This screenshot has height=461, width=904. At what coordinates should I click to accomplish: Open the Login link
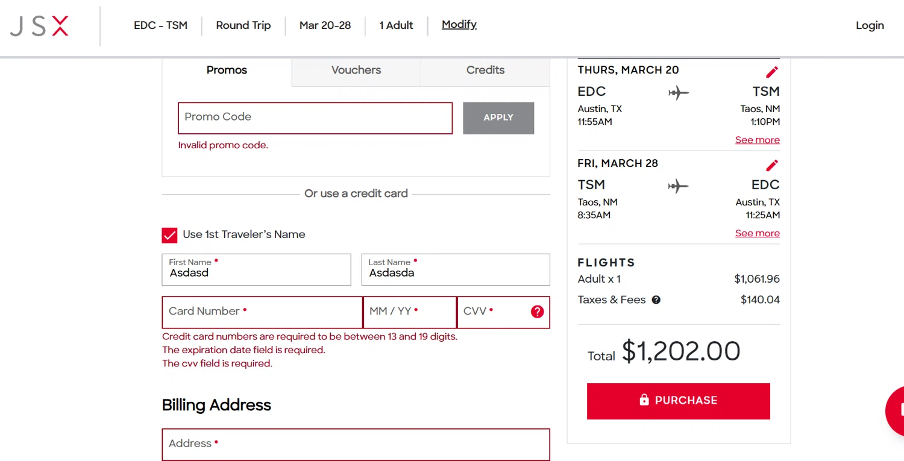click(x=870, y=25)
